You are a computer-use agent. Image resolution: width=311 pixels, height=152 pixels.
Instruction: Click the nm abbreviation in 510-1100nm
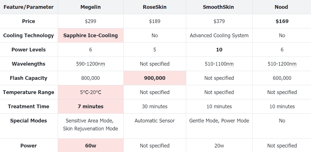tap(230, 64)
